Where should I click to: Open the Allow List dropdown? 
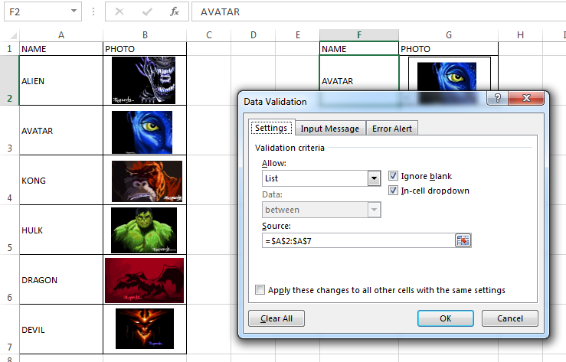coord(374,178)
